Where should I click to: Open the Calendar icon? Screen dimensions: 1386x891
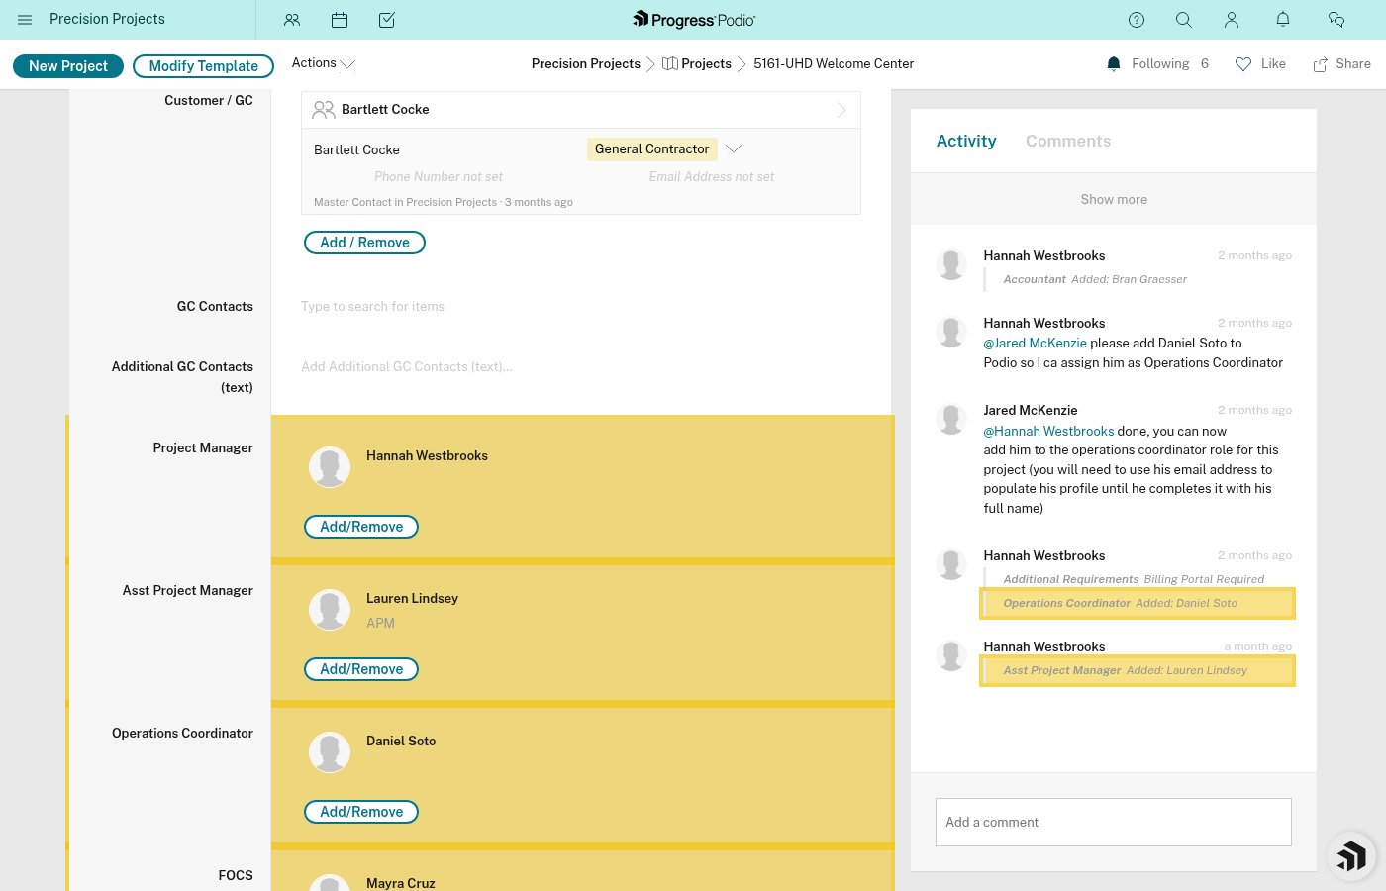(x=340, y=20)
